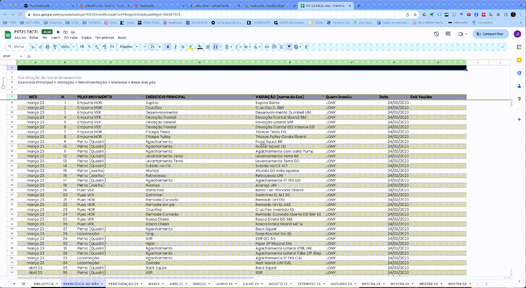
Task: Open the fill color picker
Action: tap(200, 47)
